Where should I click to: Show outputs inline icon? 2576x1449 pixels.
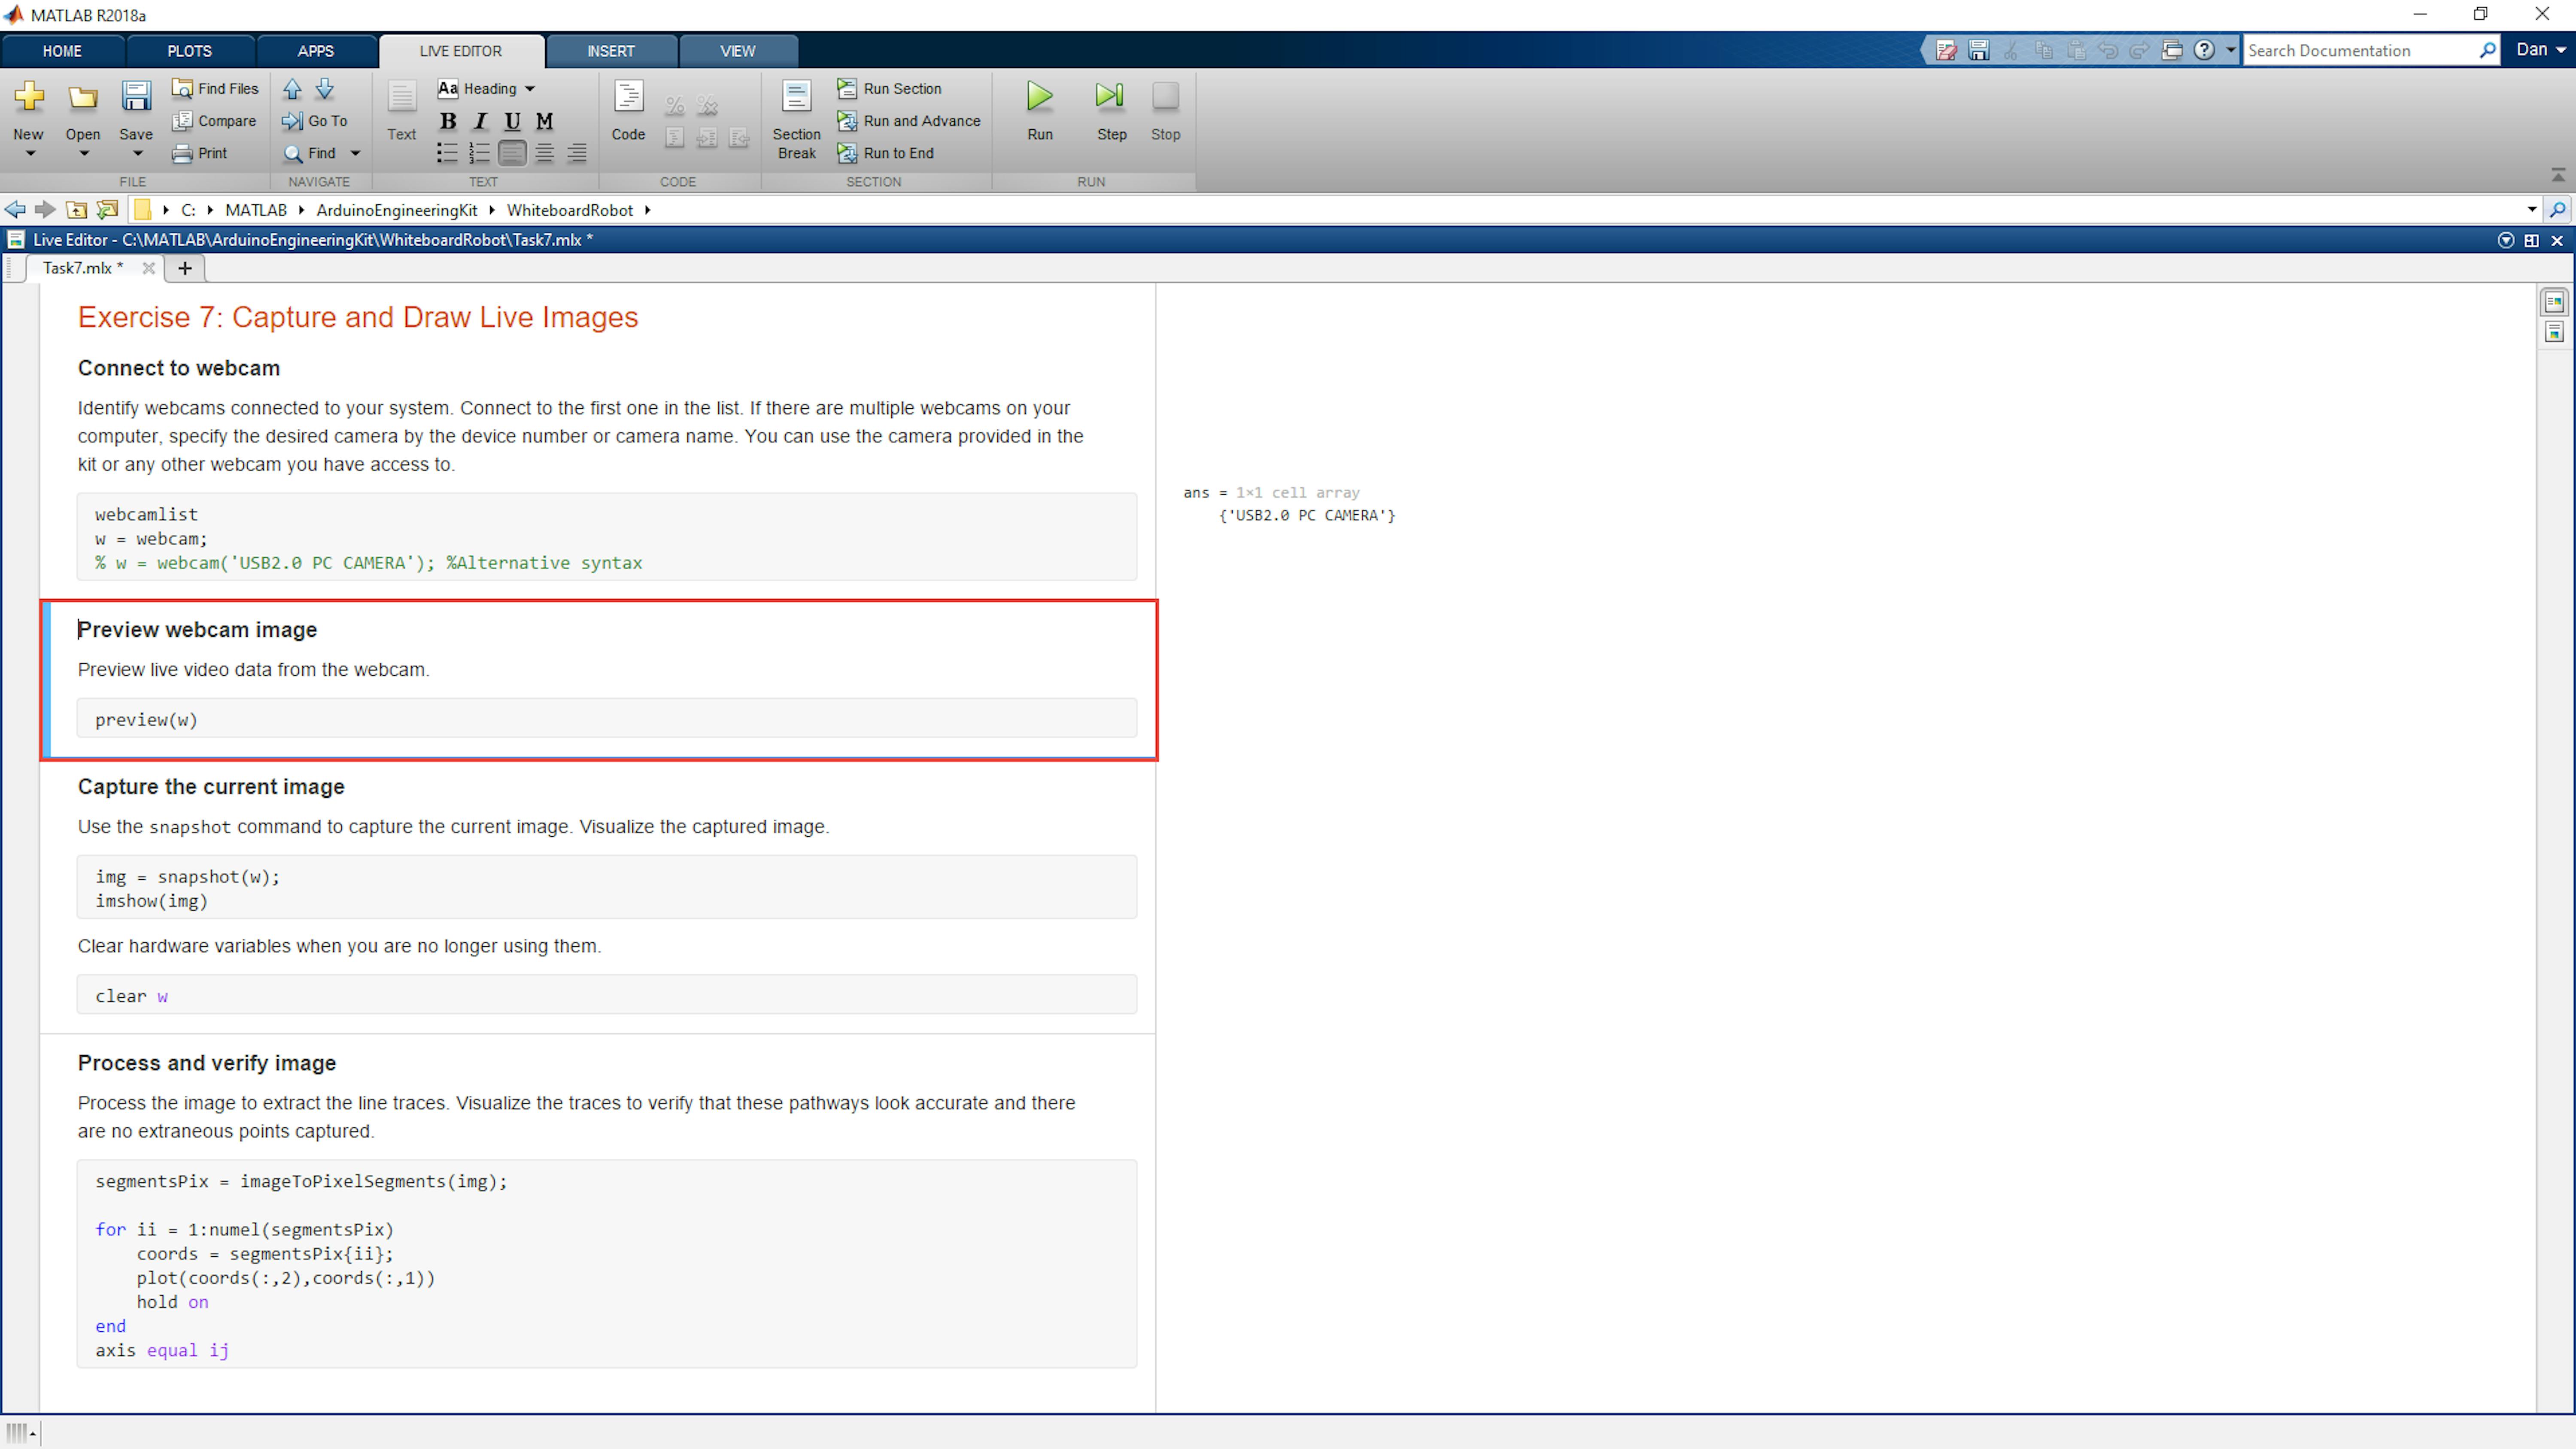click(2554, 332)
